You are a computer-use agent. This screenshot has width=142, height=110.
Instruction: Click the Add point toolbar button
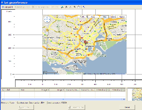[x=7, y=7]
